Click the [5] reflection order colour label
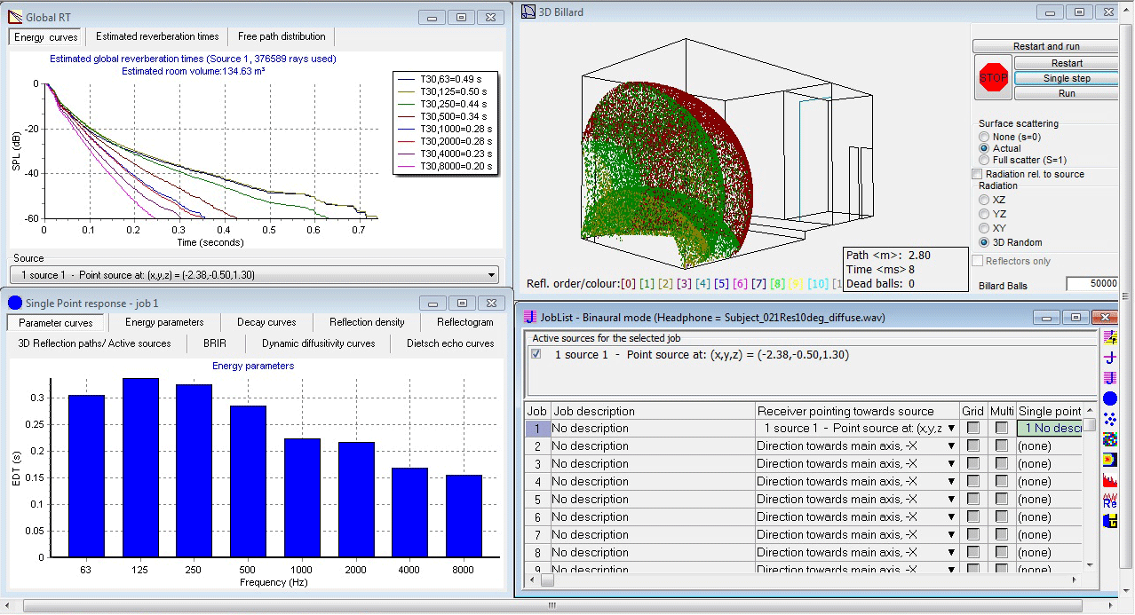This screenshot has height=615, width=1135. [722, 284]
